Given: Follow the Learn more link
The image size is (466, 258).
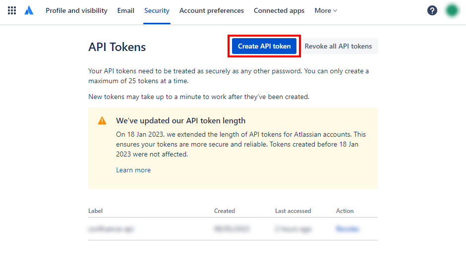Looking at the screenshot, I should pos(133,170).
